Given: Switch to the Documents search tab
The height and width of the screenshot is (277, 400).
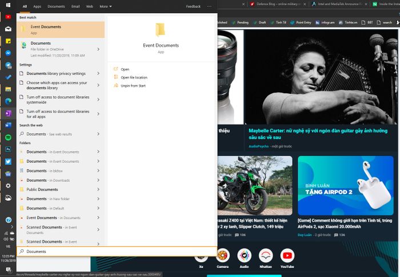Looking at the screenshot, I should click(x=56, y=6).
